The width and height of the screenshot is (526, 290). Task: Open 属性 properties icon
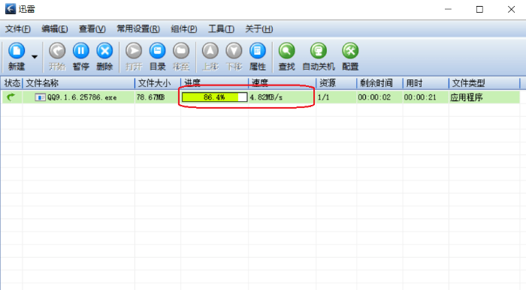tap(258, 51)
